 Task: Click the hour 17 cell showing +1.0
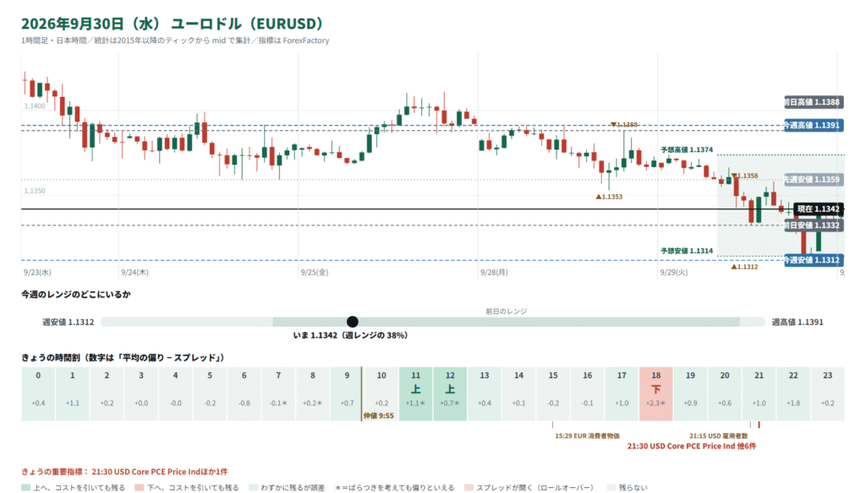pos(622,393)
